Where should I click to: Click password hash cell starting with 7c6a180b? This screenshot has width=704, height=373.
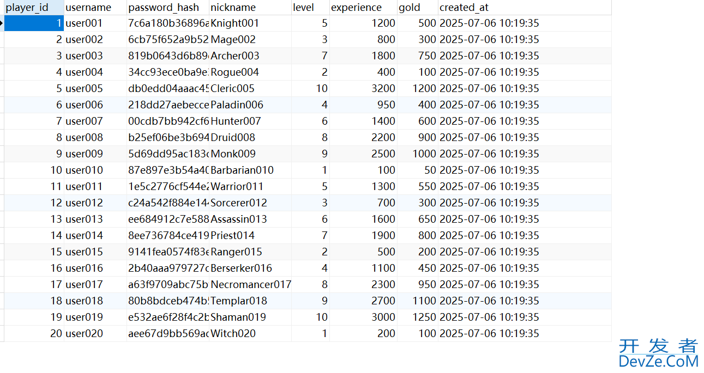click(167, 23)
